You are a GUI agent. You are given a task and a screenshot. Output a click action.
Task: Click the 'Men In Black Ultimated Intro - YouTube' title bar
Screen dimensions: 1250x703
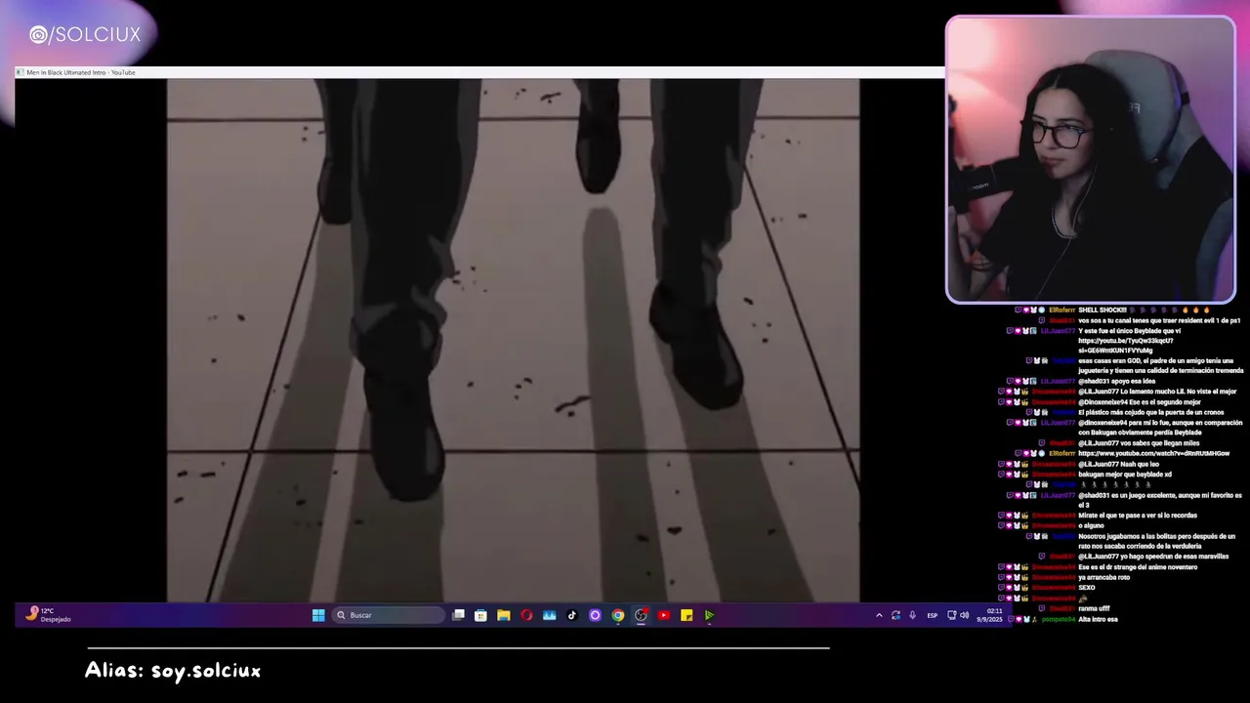479,72
